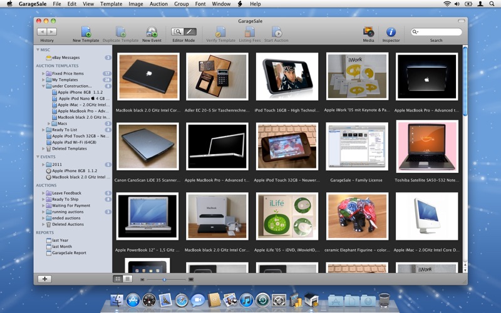The image size is (501, 313).
Task: Create a New Event from the toolbar
Action: coord(152,32)
